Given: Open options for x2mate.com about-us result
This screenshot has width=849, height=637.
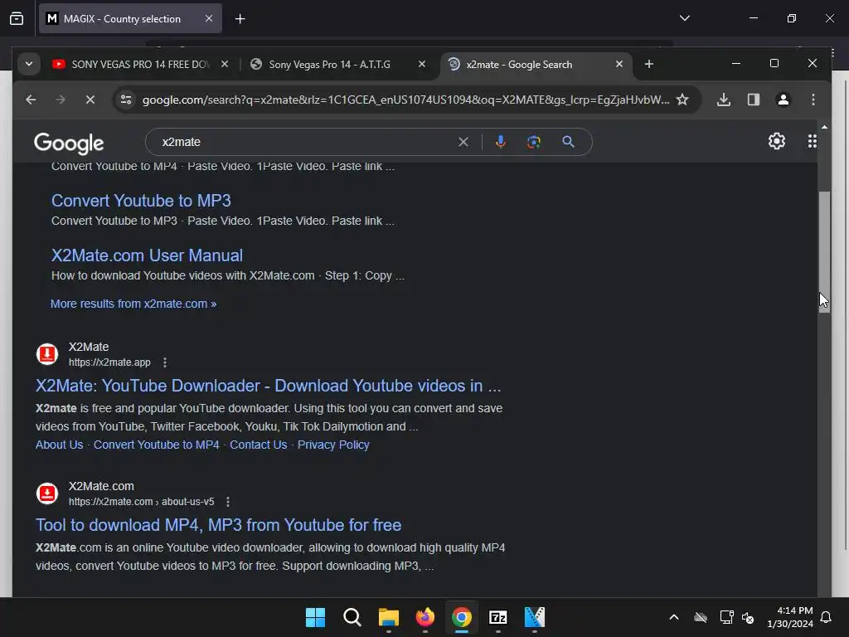Looking at the screenshot, I should click(x=228, y=502).
